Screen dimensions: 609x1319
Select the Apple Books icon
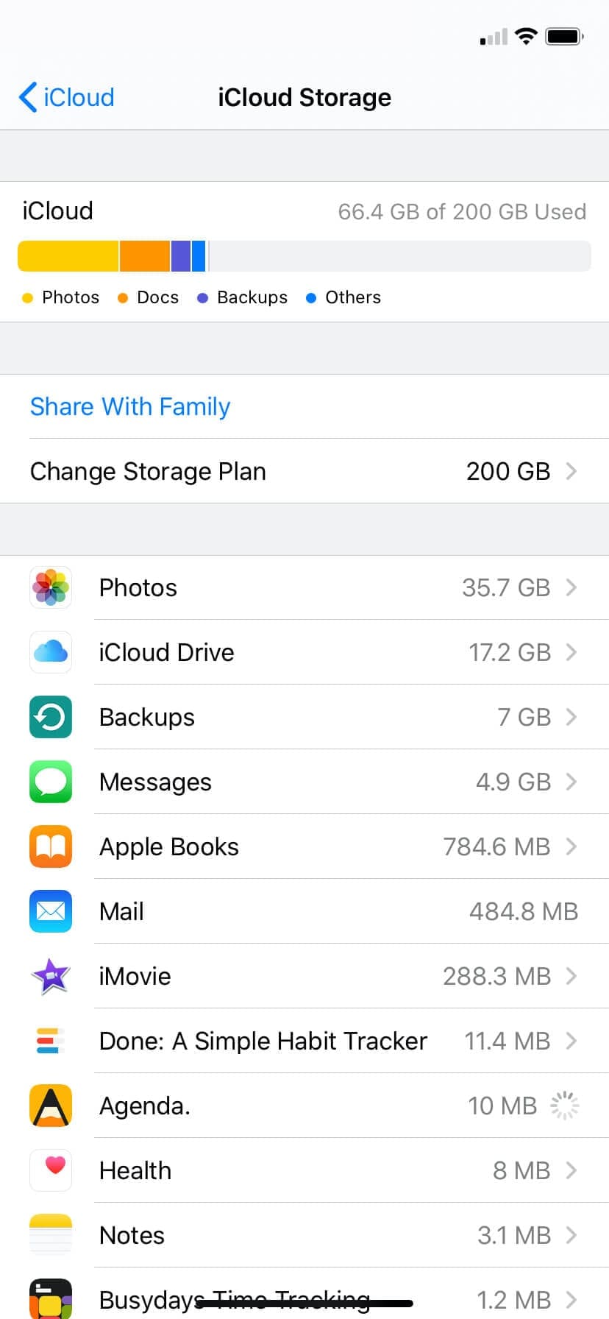(50, 846)
